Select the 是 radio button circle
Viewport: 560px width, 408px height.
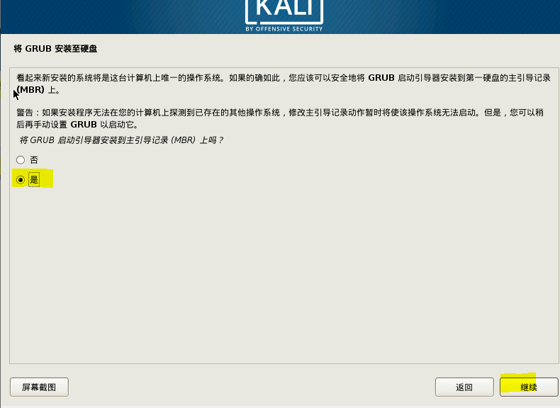click(x=21, y=179)
